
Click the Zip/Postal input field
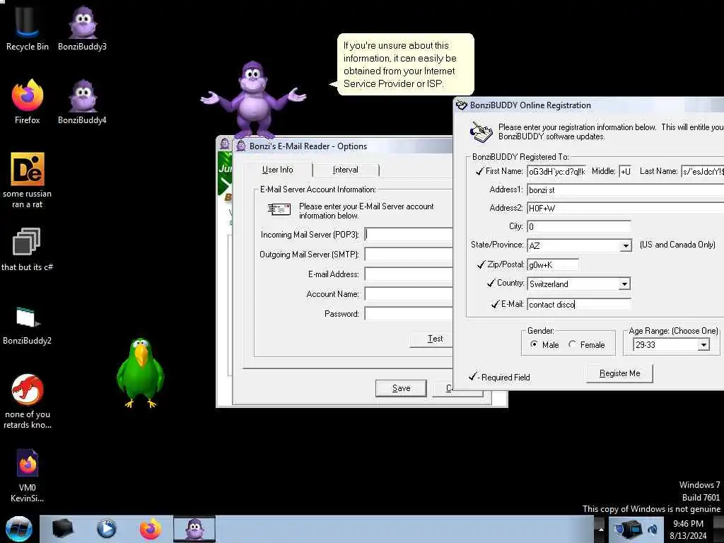[552, 264]
